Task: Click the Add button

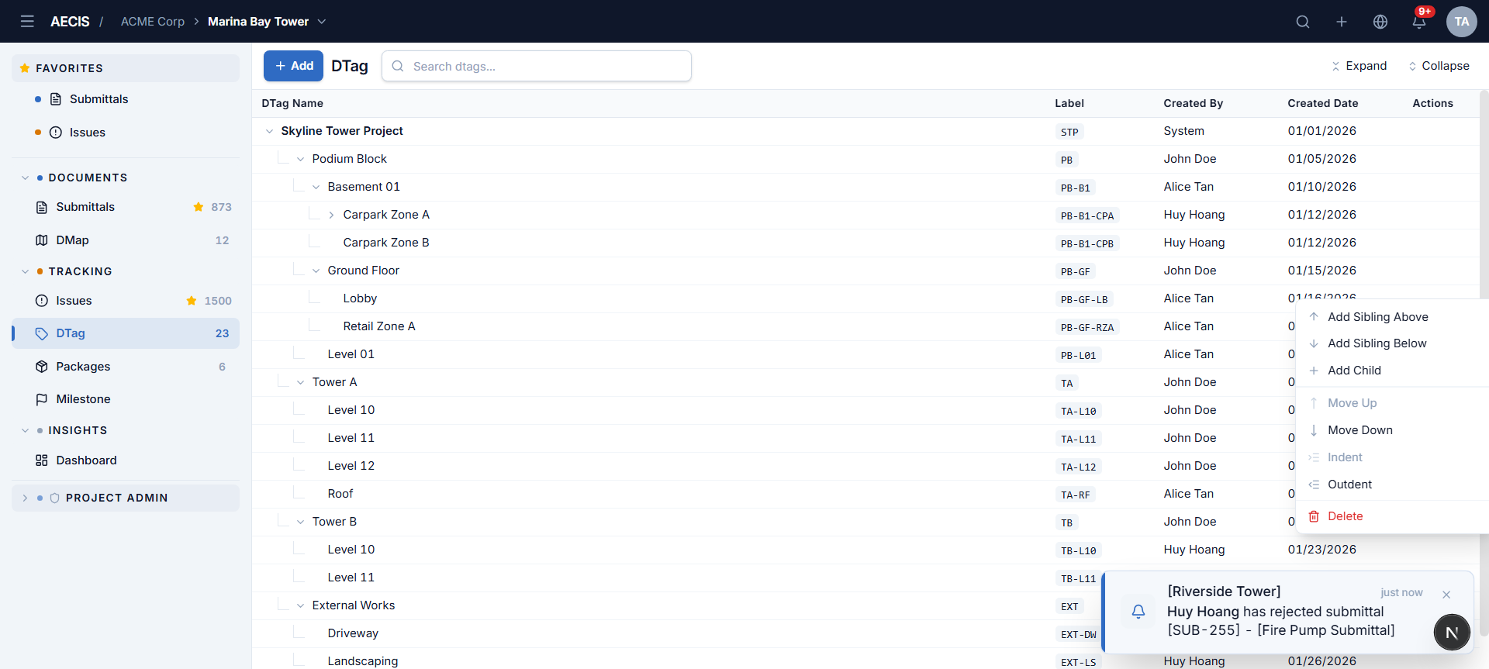Action: click(293, 66)
